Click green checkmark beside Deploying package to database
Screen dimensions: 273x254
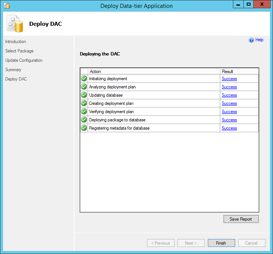pyautogui.click(x=84, y=120)
